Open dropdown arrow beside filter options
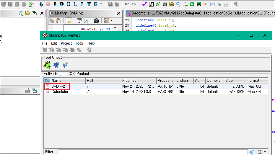The image size is (275, 155). 265,152
